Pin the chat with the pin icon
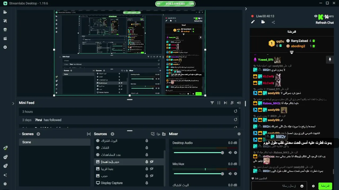Image resolution: width=339 pixels, height=190 pixels. click(330, 60)
